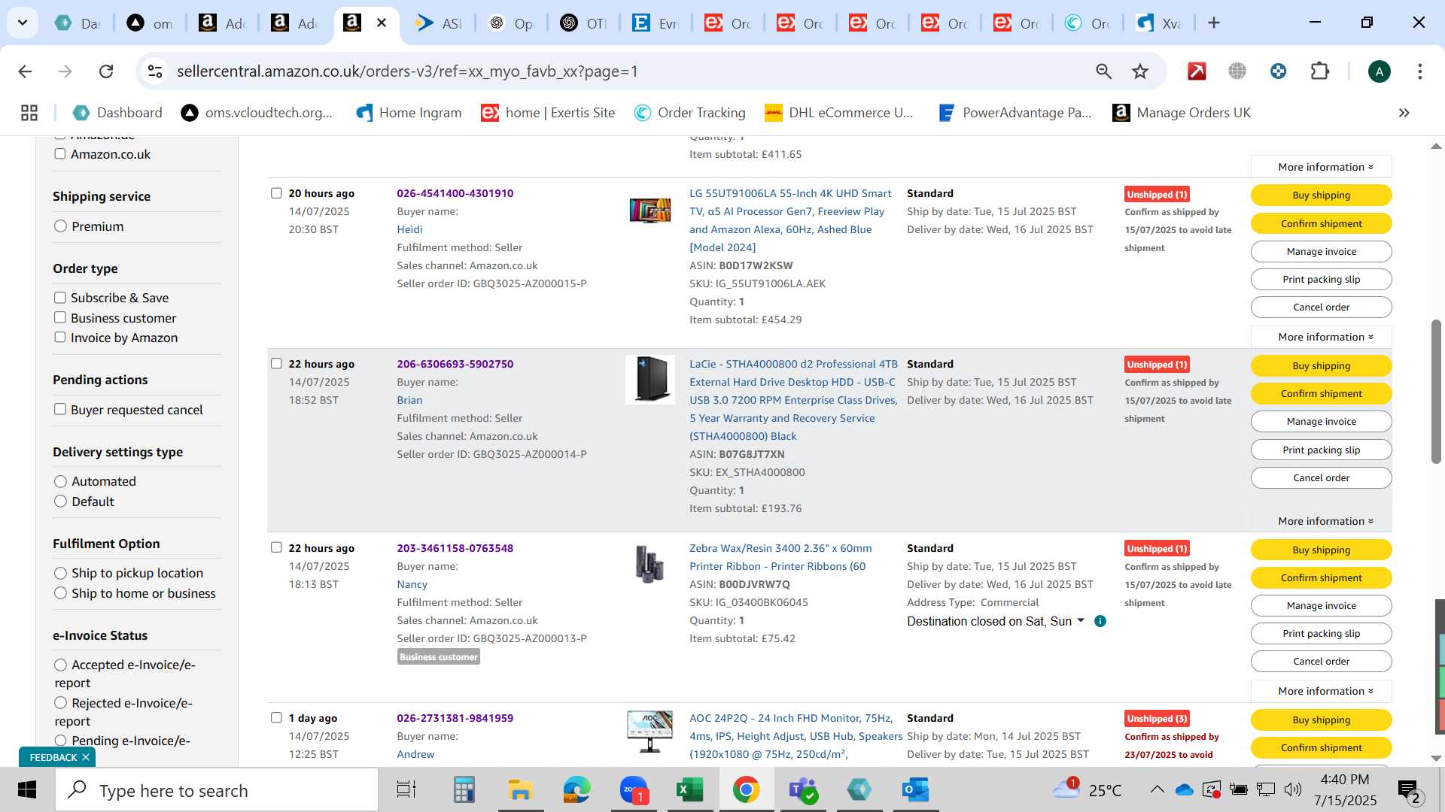Open the Chrome profile avatar A
1445x812 pixels.
1379,71
